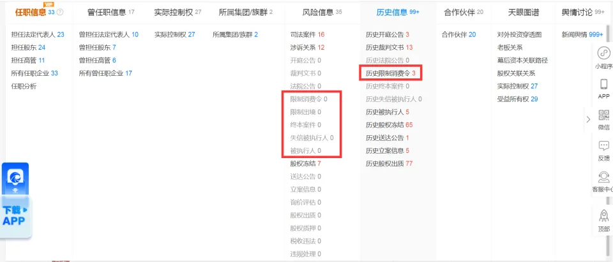Click the 顶部 rocket icon

click(603, 216)
